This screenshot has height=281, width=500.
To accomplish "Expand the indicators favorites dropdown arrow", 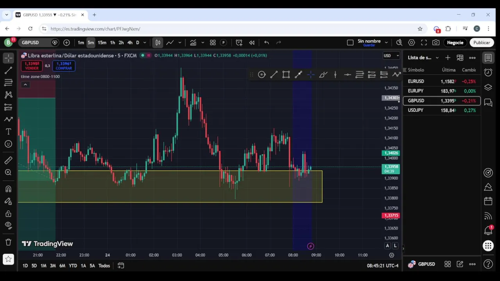I will tap(202, 43).
